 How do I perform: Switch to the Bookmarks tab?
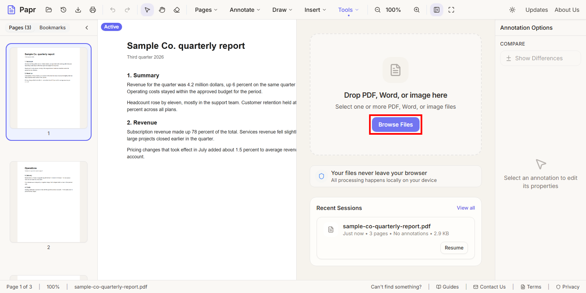click(52, 28)
